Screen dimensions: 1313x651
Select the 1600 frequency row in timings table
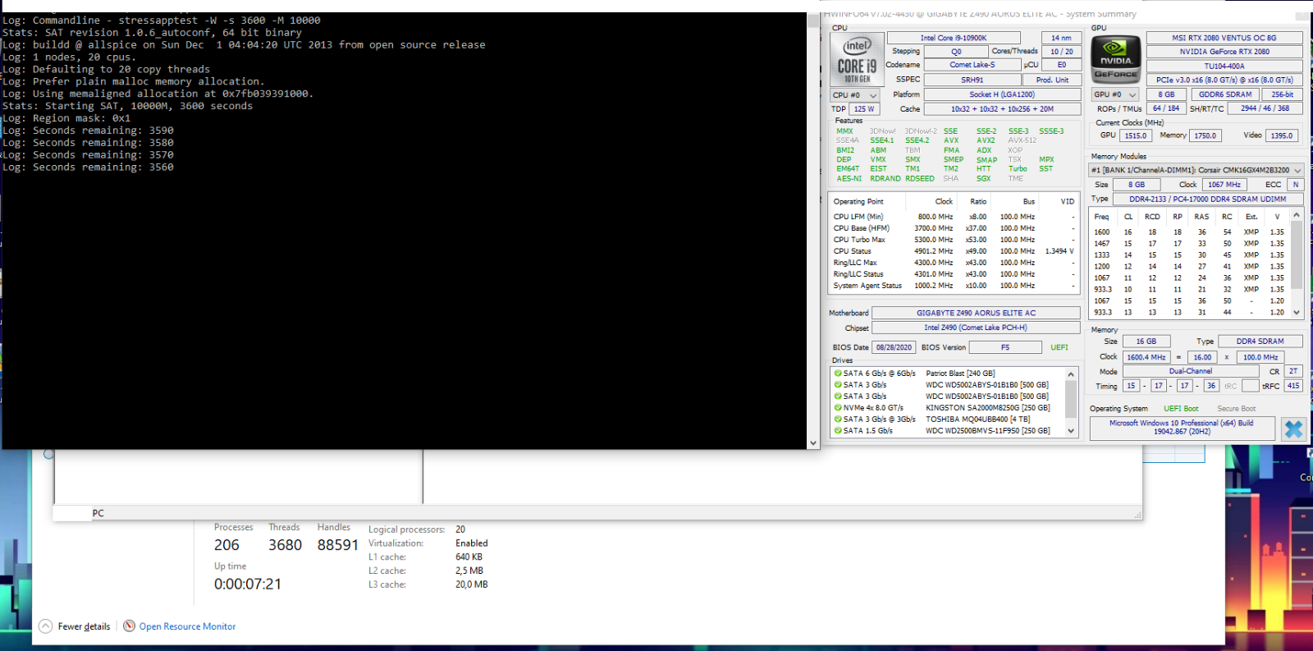click(x=1189, y=232)
